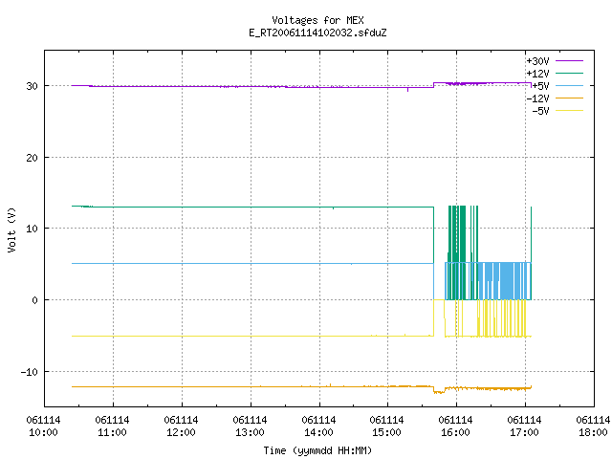The width and height of the screenshot is (612, 459).
Task: Click the orange -12V dip before 16:00
Action: (x=439, y=390)
